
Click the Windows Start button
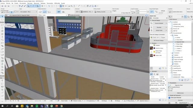click(2, 106)
